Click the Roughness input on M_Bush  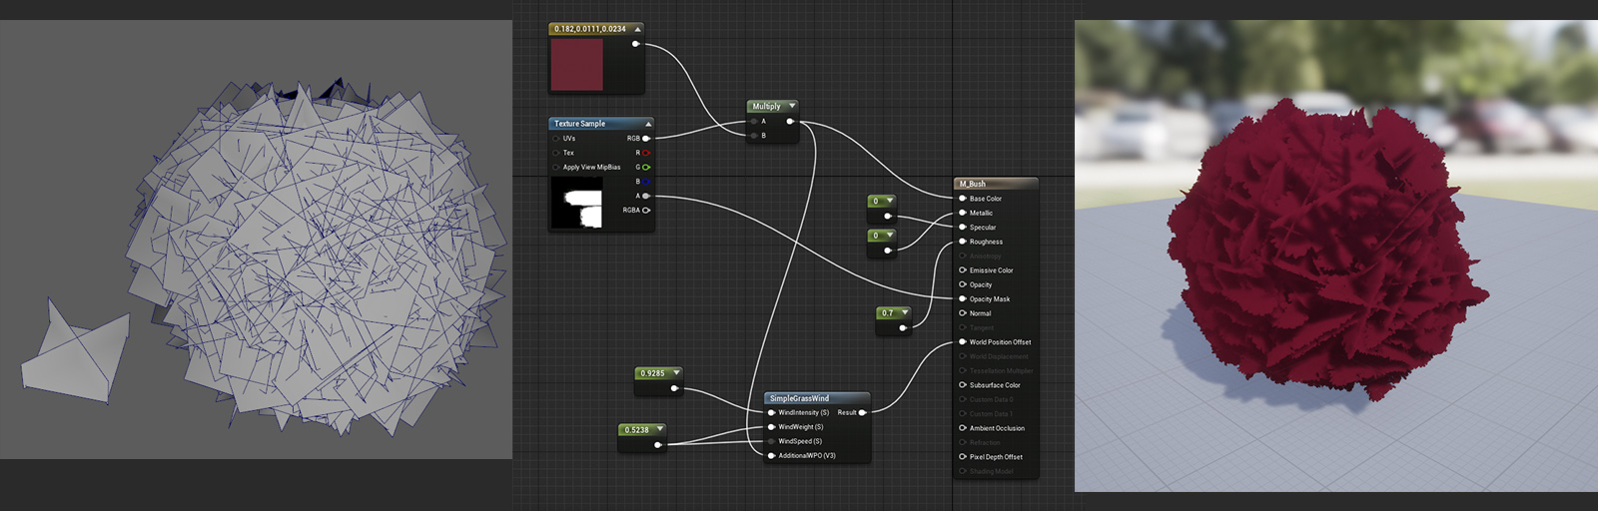coord(963,242)
